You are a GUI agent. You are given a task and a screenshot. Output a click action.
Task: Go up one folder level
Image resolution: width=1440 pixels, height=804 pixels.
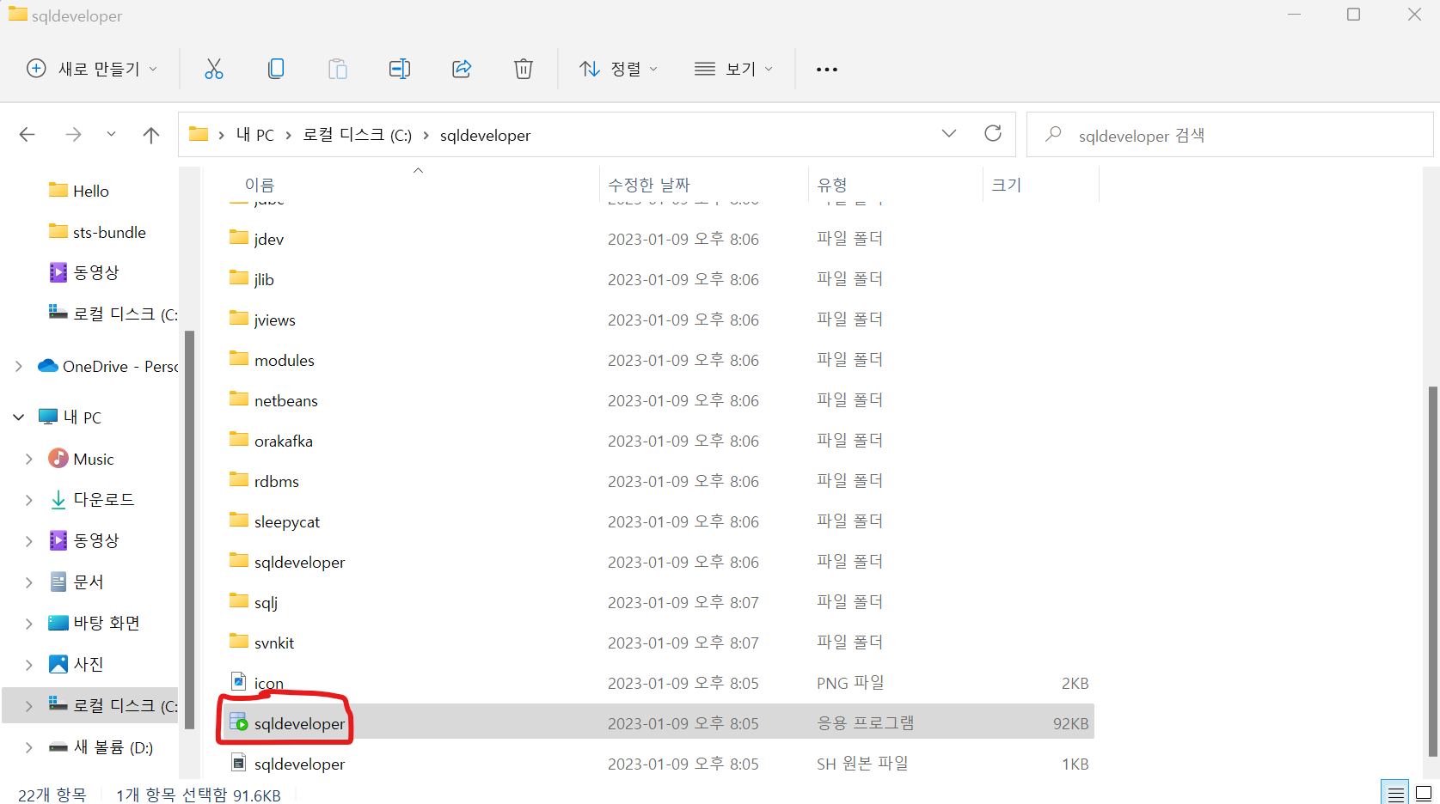coord(151,135)
